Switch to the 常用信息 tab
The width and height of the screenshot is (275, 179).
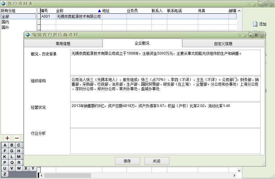point(63,44)
